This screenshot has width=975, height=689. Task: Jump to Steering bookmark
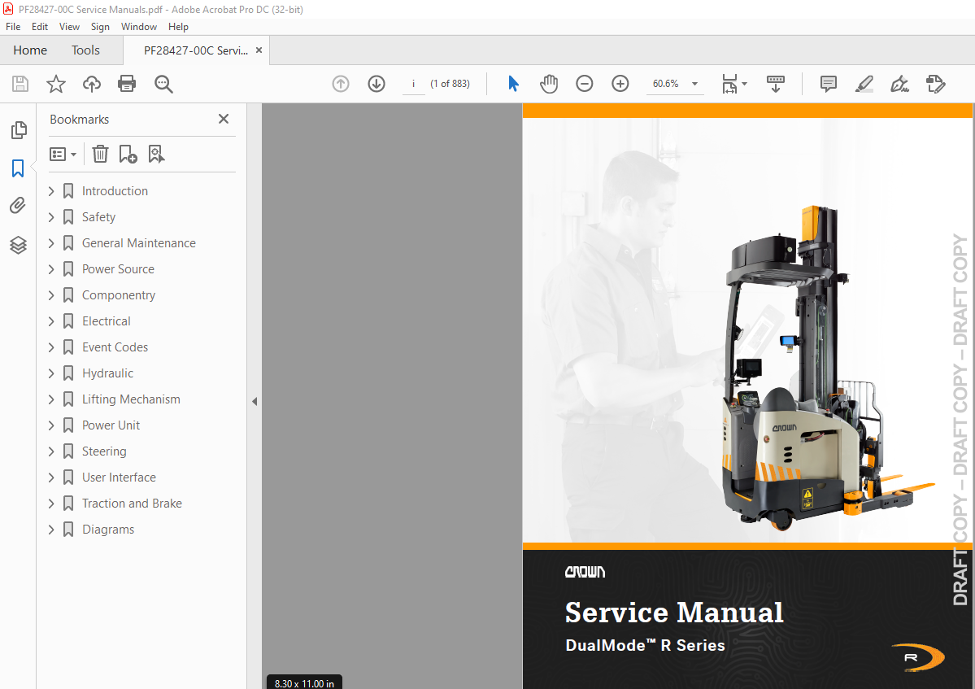104,452
